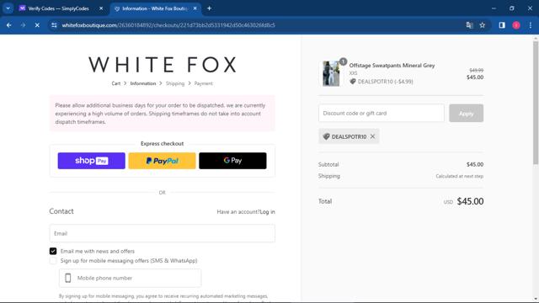Image resolution: width=539 pixels, height=303 pixels.
Task: Pay with PayPal express checkout
Action: coord(163,161)
